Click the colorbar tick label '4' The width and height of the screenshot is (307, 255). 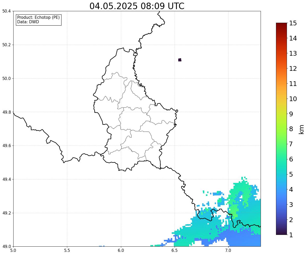click(x=291, y=189)
